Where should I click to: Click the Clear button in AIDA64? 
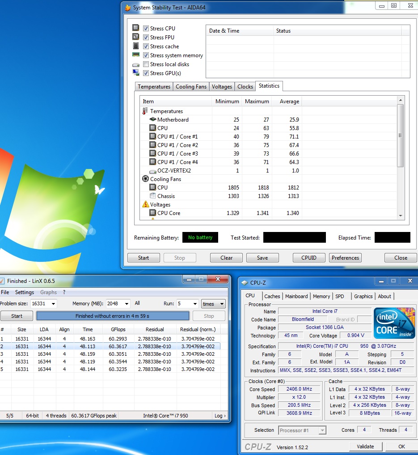(226, 258)
